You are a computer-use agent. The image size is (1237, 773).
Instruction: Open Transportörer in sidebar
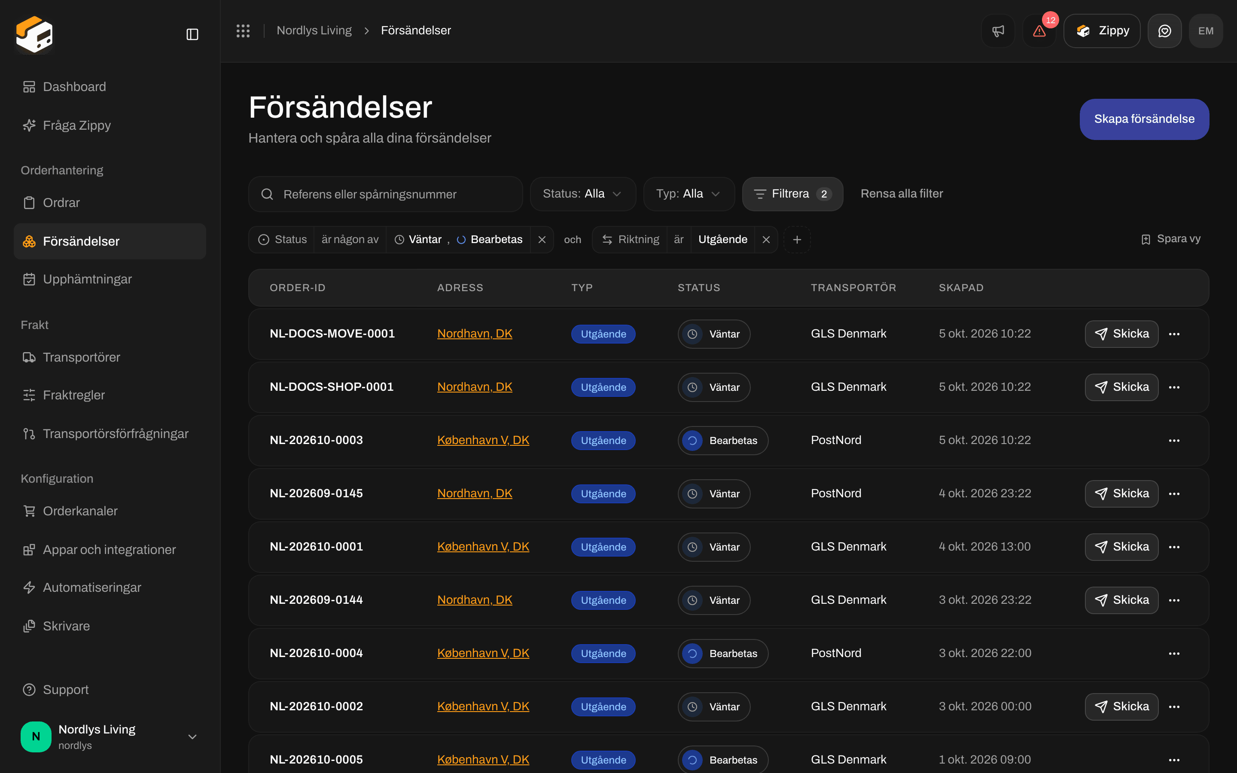tap(110, 357)
